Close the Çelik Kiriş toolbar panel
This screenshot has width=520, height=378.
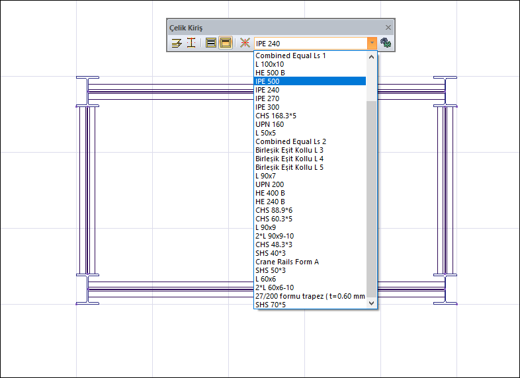pyautogui.click(x=388, y=28)
